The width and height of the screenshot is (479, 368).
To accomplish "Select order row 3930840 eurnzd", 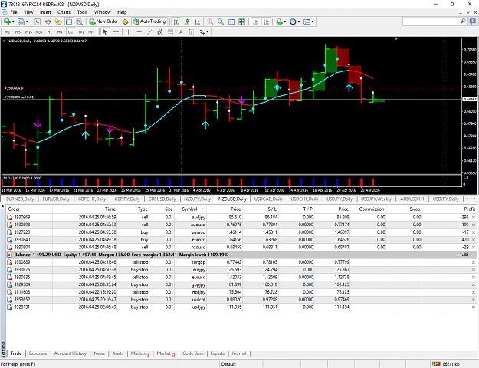I will coord(241,240).
